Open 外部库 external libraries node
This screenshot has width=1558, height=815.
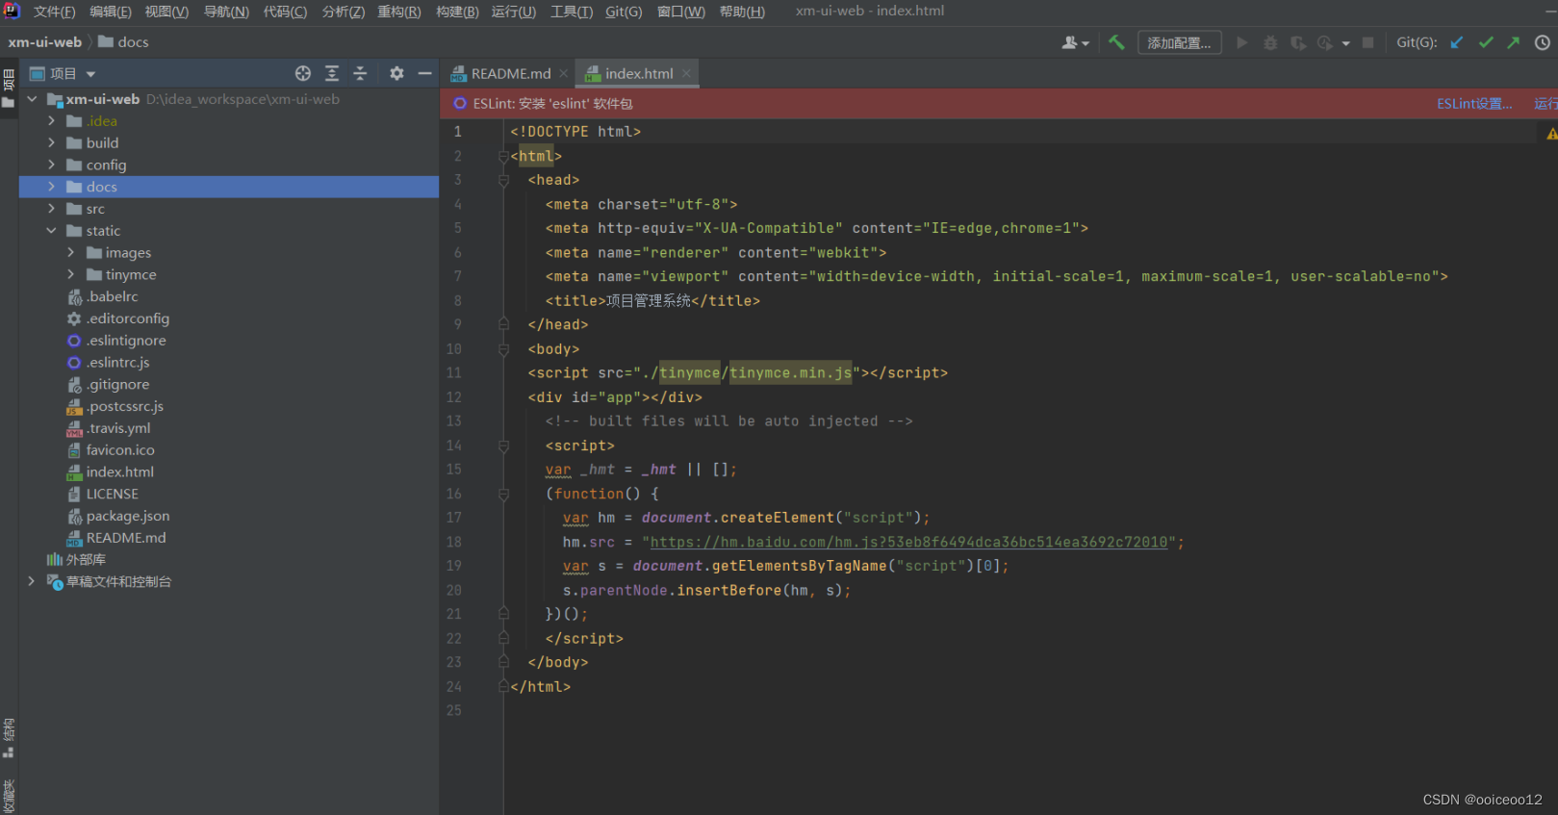pyautogui.click(x=76, y=559)
